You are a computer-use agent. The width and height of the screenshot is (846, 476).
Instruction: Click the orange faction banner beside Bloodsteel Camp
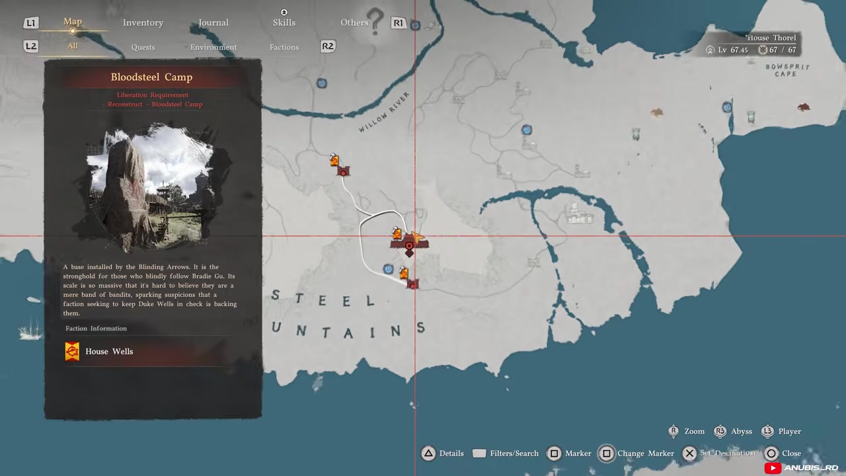click(x=397, y=233)
